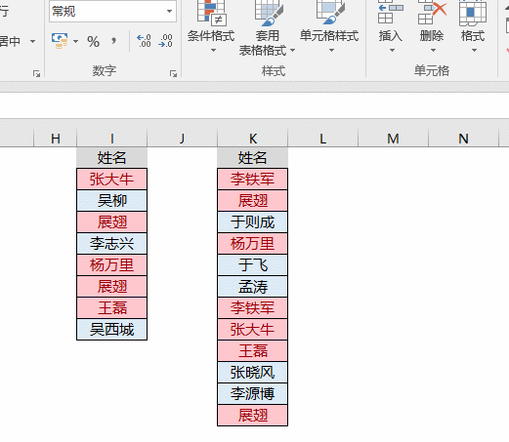The height and width of the screenshot is (442, 509).
Task: Click the Insert (插入) cells icon
Action: [390, 12]
